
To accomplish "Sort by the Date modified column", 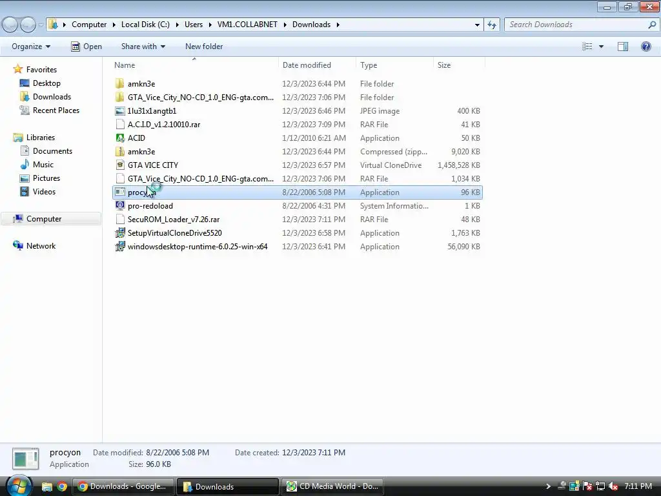I will pyautogui.click(x=317, y=65).
